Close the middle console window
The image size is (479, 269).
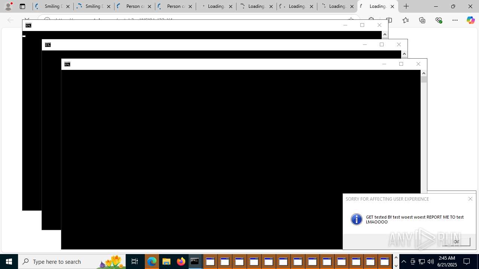click(399, 45)
